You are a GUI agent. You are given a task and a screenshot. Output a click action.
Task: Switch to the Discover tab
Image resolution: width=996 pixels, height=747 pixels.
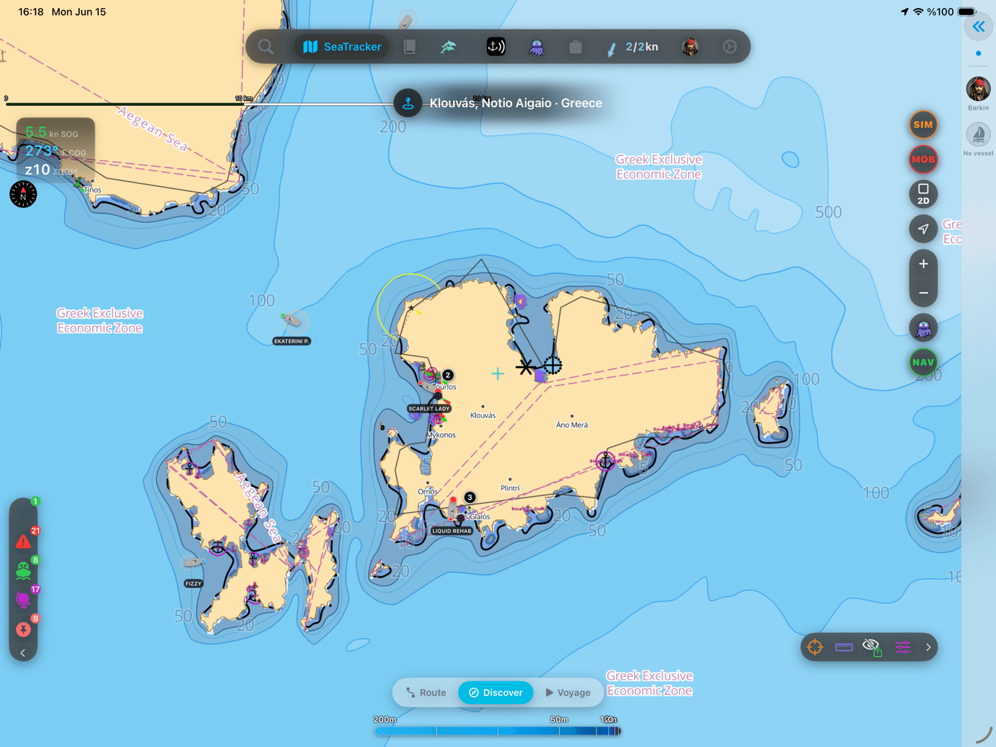click(496, 692)
